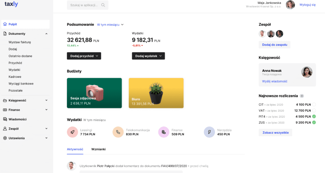Click the 'Wyloguj się' link
This screenshot has height=173, width=325.
coord(307,5)
